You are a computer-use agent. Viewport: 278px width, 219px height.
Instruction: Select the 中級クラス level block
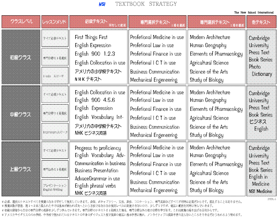coord(20,114)
